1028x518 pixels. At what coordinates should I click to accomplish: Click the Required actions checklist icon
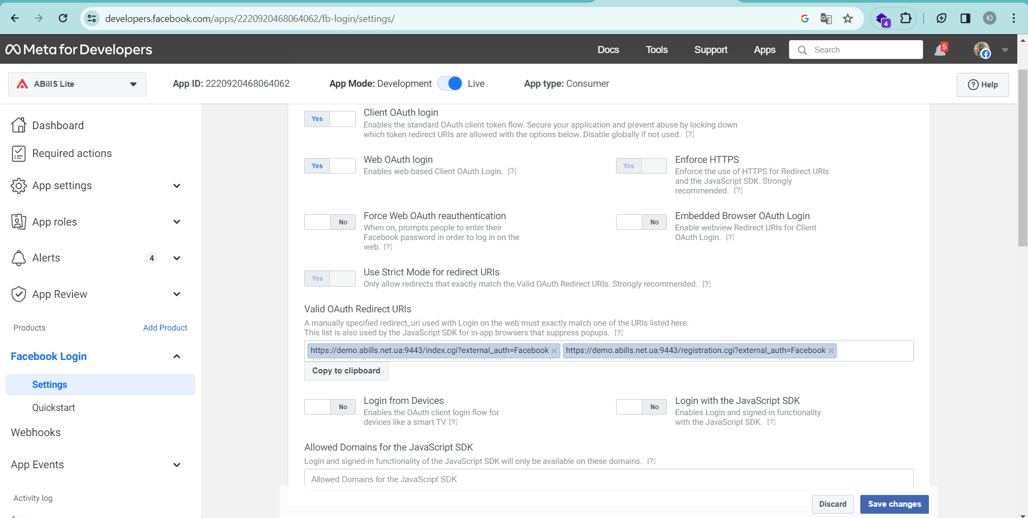coord(19,154)
